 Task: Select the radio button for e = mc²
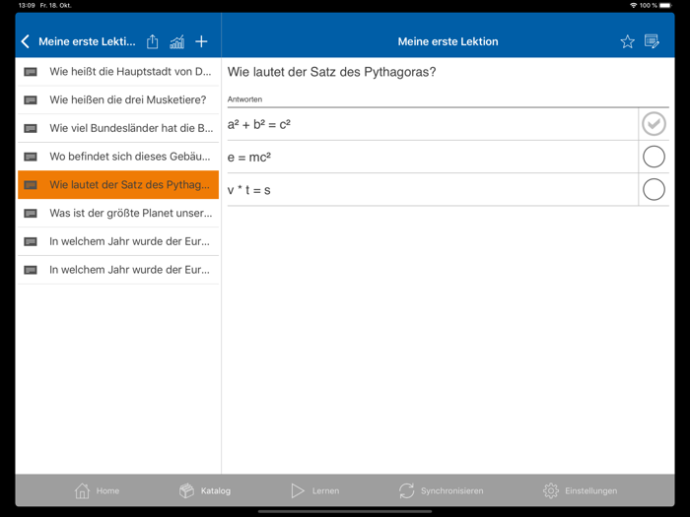(654, 157)
